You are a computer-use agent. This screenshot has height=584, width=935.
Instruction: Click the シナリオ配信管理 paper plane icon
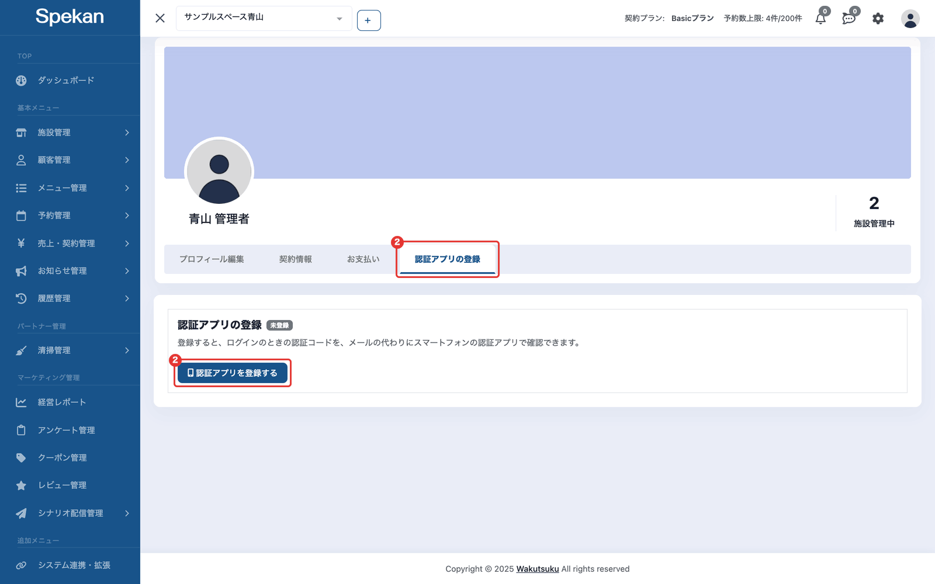(x=21, y=513)
